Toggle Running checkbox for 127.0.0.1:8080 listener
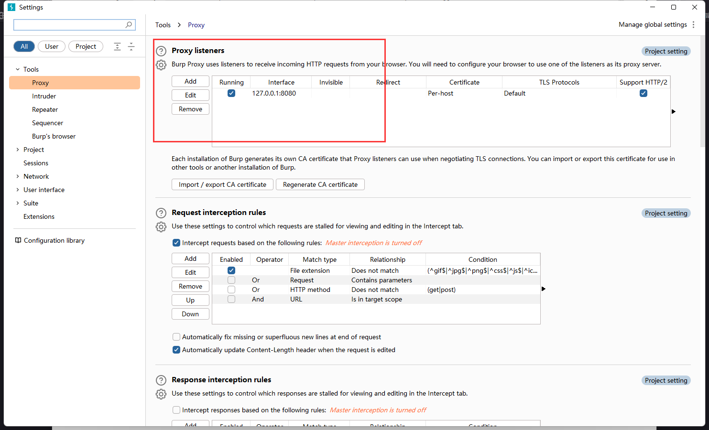This screenshot has height=430, width=709. click(231, 93)
